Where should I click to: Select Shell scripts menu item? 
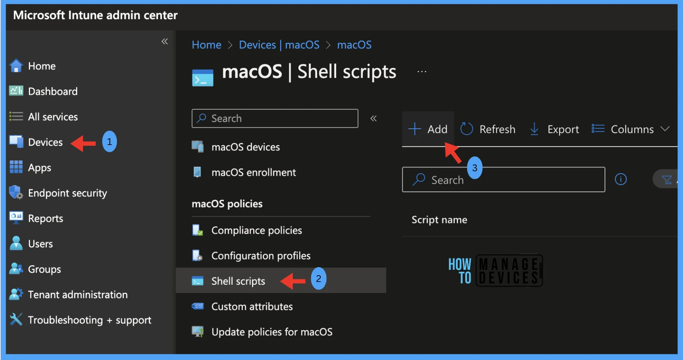click(x=281, y=280)
